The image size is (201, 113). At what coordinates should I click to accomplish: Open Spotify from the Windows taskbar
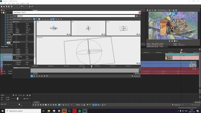(79, 111)
